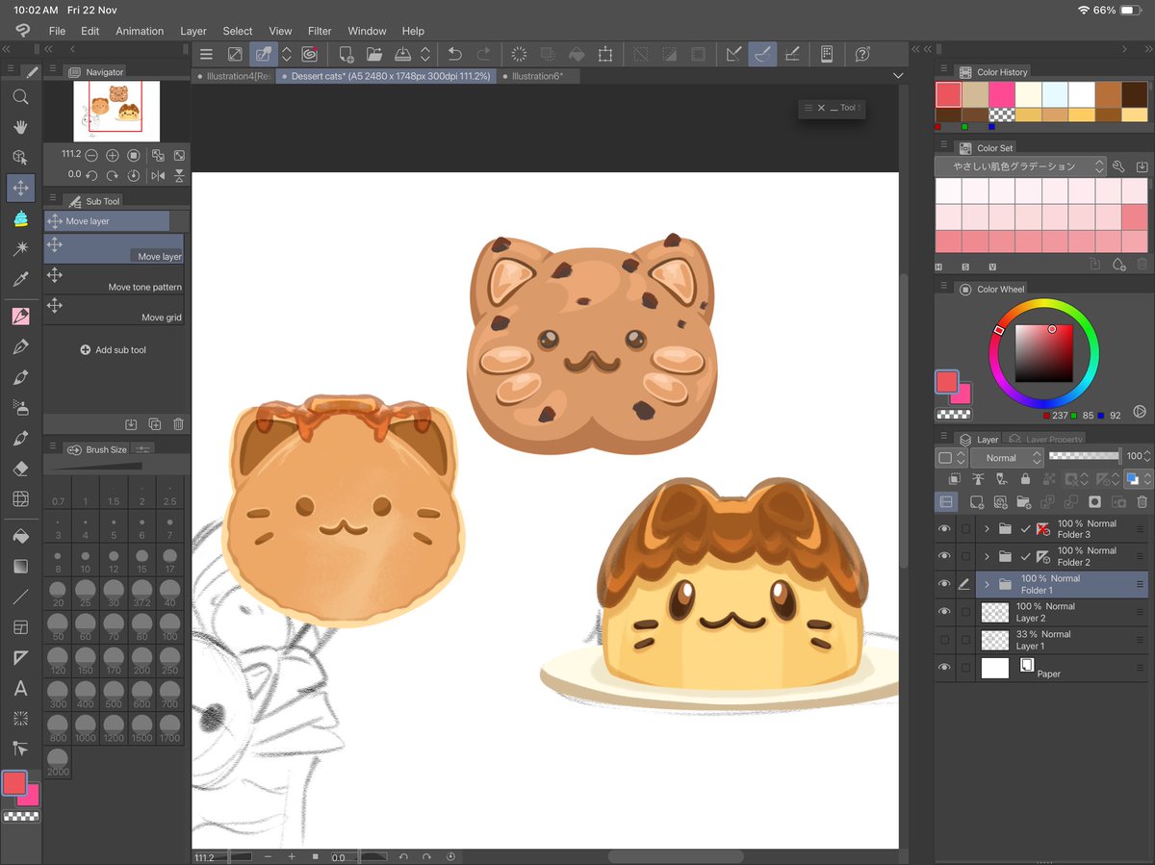Click the Delete layer trash icon

pyautogui.click(x=1142, y=501)
